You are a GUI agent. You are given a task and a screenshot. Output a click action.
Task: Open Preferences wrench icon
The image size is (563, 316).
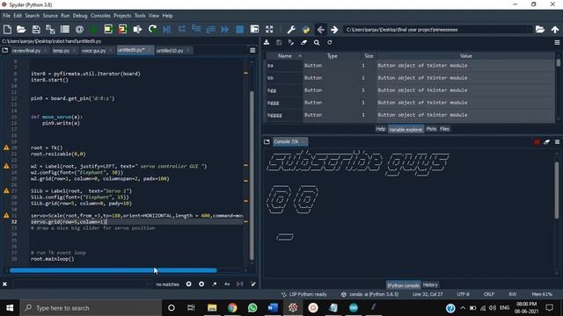pyautogui.click(x=291, y=29)
